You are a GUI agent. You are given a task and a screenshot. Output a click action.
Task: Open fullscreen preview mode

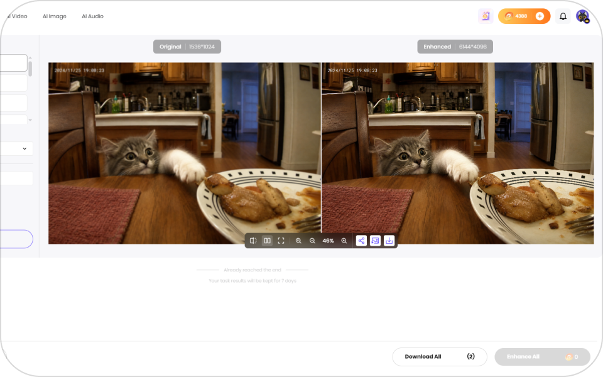click(x=281, y=241)
